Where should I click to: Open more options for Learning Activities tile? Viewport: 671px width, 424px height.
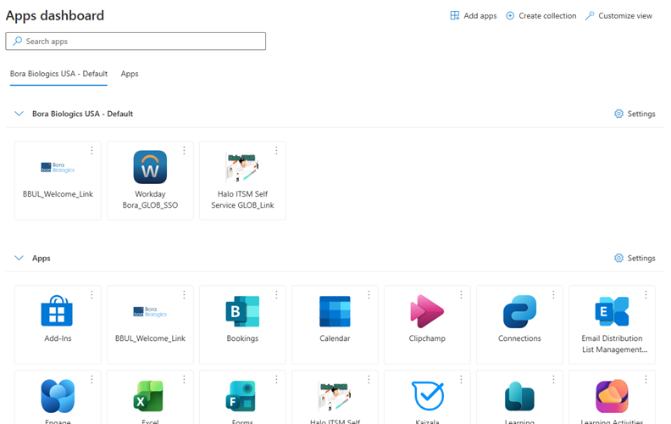click(646, 379)
